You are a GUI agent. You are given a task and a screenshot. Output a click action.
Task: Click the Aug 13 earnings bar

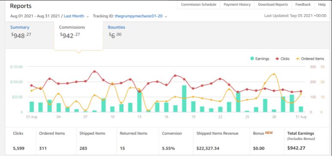[x=139, y=102]
